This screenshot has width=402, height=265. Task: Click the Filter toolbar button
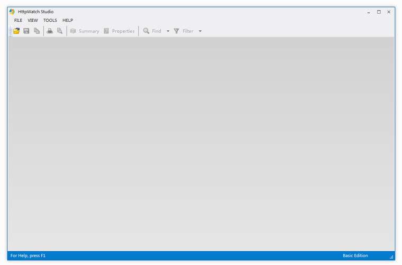click(184, 31)
